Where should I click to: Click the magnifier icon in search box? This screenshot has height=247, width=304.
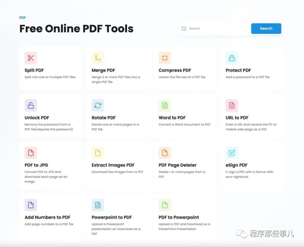point(184,29)
